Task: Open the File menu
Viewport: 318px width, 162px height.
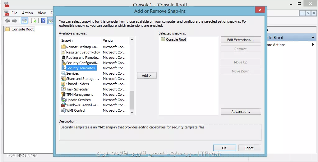Action: pyautogui.click(x=14, y=13)
